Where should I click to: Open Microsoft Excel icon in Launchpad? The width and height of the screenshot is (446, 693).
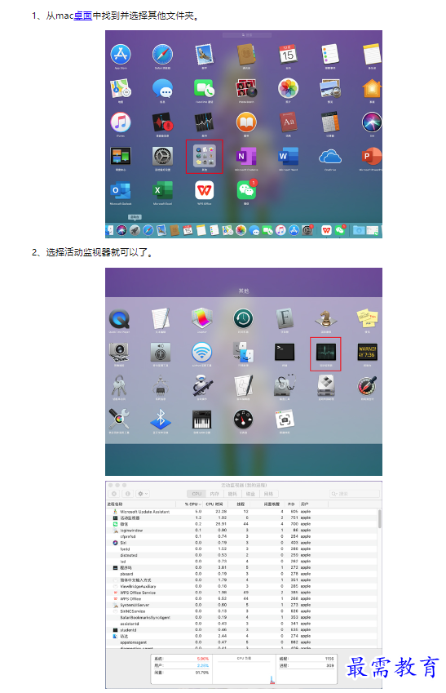click(162, 190)
